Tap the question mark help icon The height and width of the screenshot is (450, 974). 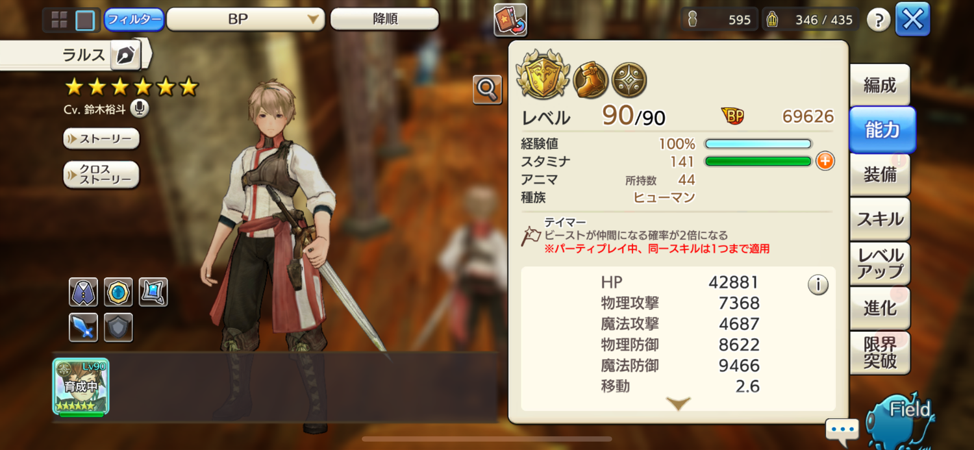coord(879,20)
